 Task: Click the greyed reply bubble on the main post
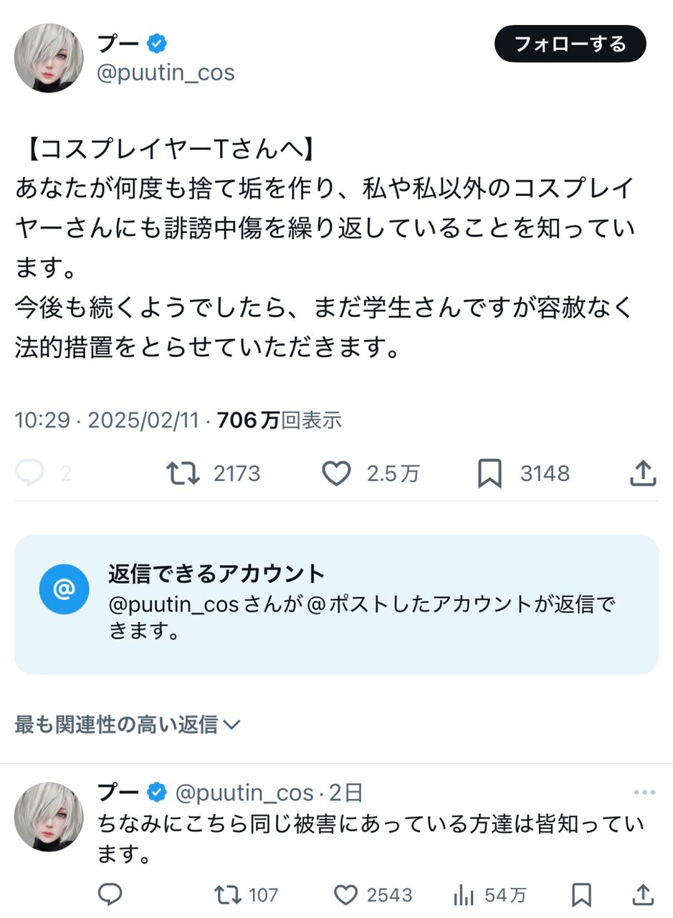29,473
